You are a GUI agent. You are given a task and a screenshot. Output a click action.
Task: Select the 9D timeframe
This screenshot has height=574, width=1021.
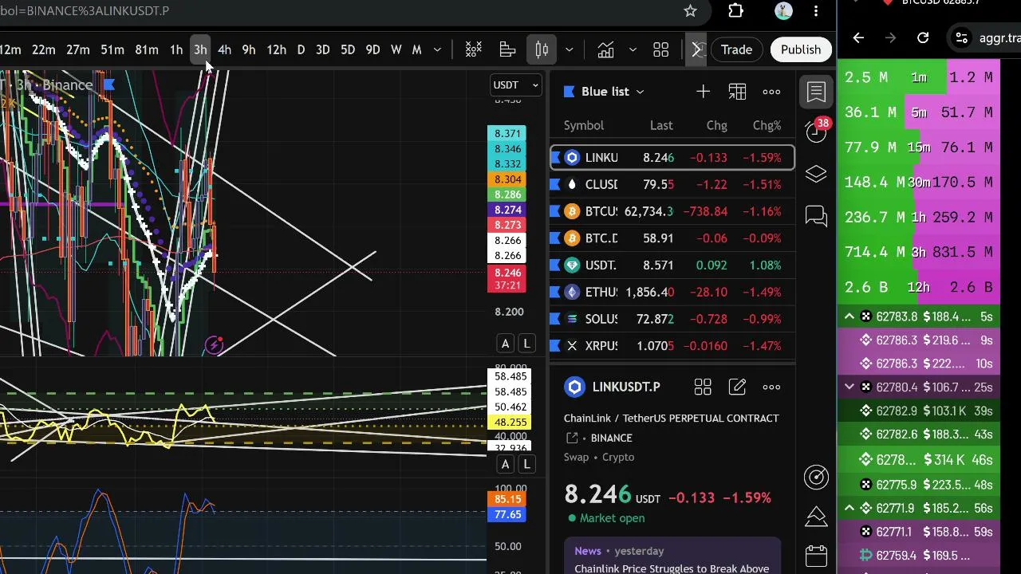(x=373, y=50)
